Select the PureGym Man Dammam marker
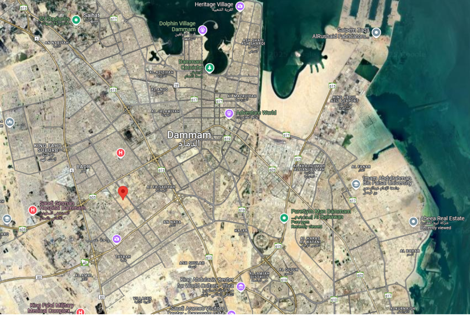This screenshot has height=315, width=470. point(284,218)
